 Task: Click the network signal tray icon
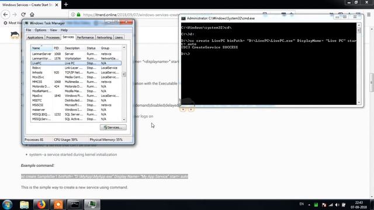coord(331,205)
